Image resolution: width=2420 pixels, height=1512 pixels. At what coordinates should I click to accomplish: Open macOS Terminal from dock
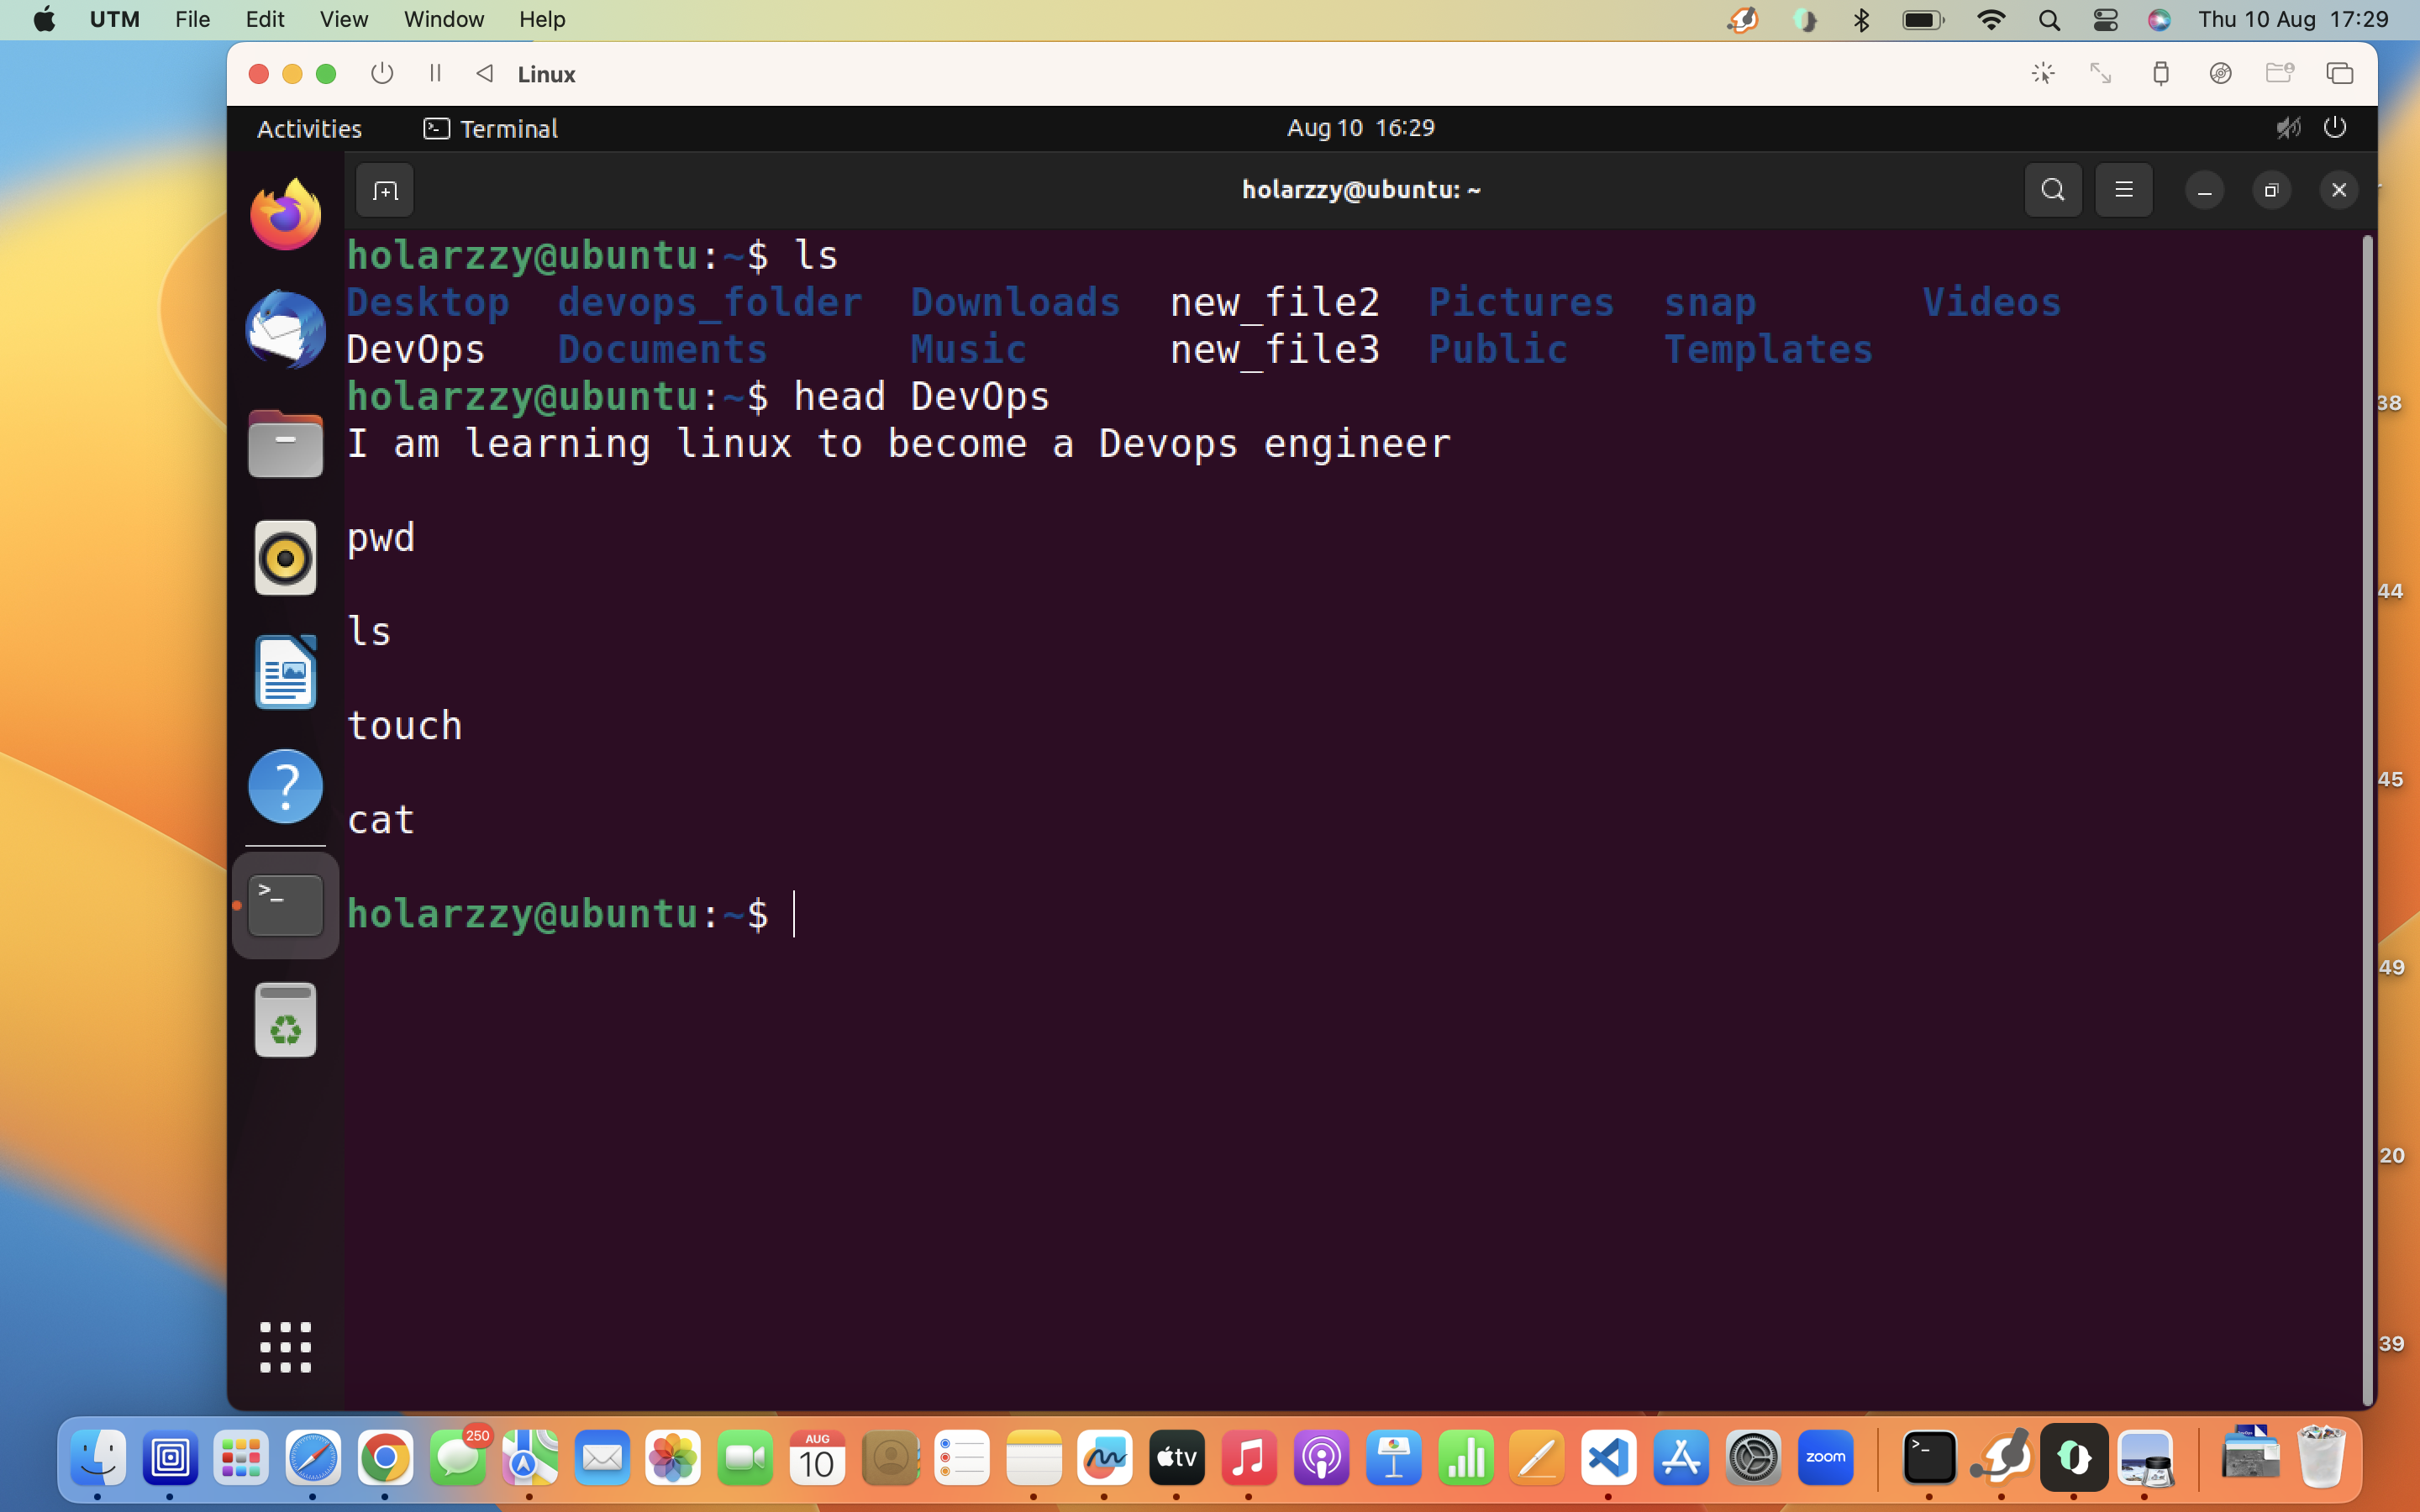(1929, 1458)
